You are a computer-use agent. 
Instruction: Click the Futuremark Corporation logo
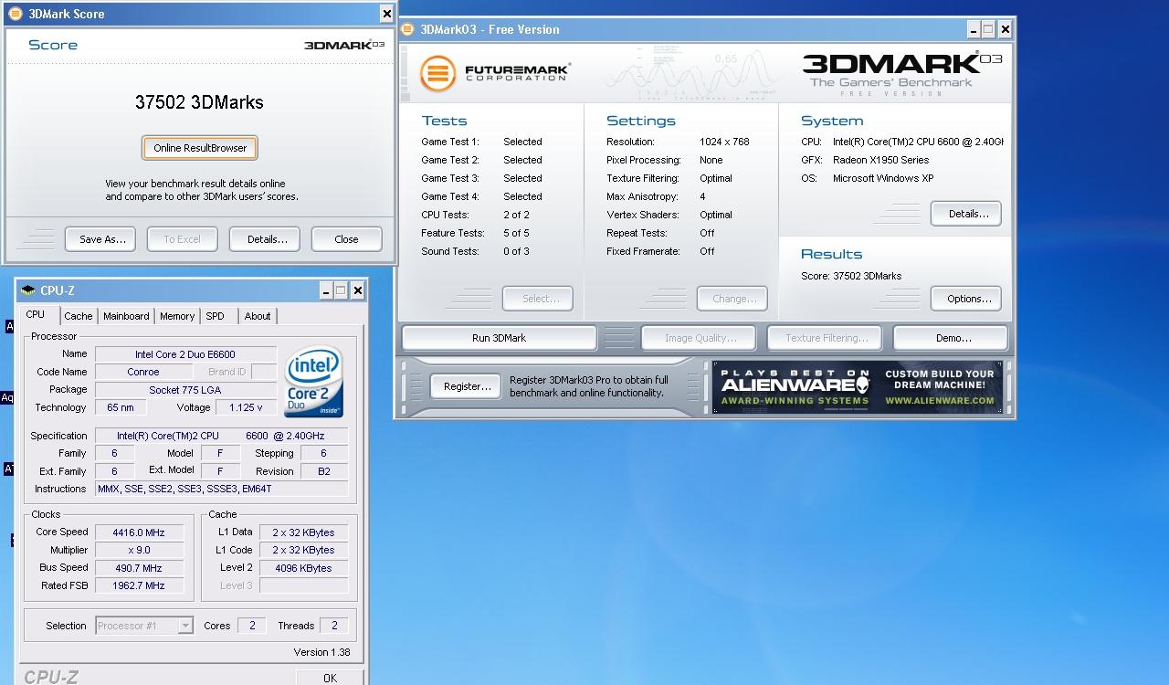point(494,73)
